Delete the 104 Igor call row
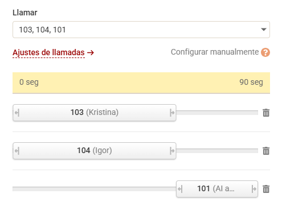The height and width of the screenshot is (214, 282). [x=266, y=151]
